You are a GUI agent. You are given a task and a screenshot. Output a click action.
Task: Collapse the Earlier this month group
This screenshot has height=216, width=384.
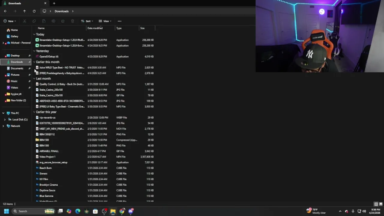tap(34, 62)
